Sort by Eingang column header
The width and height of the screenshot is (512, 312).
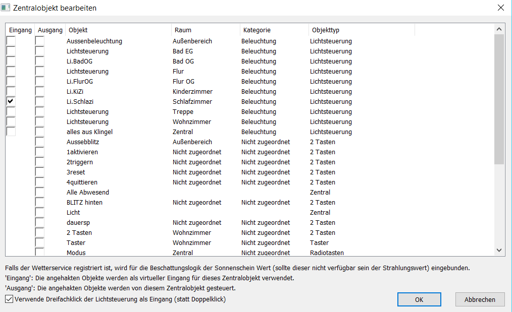(20, 30)
